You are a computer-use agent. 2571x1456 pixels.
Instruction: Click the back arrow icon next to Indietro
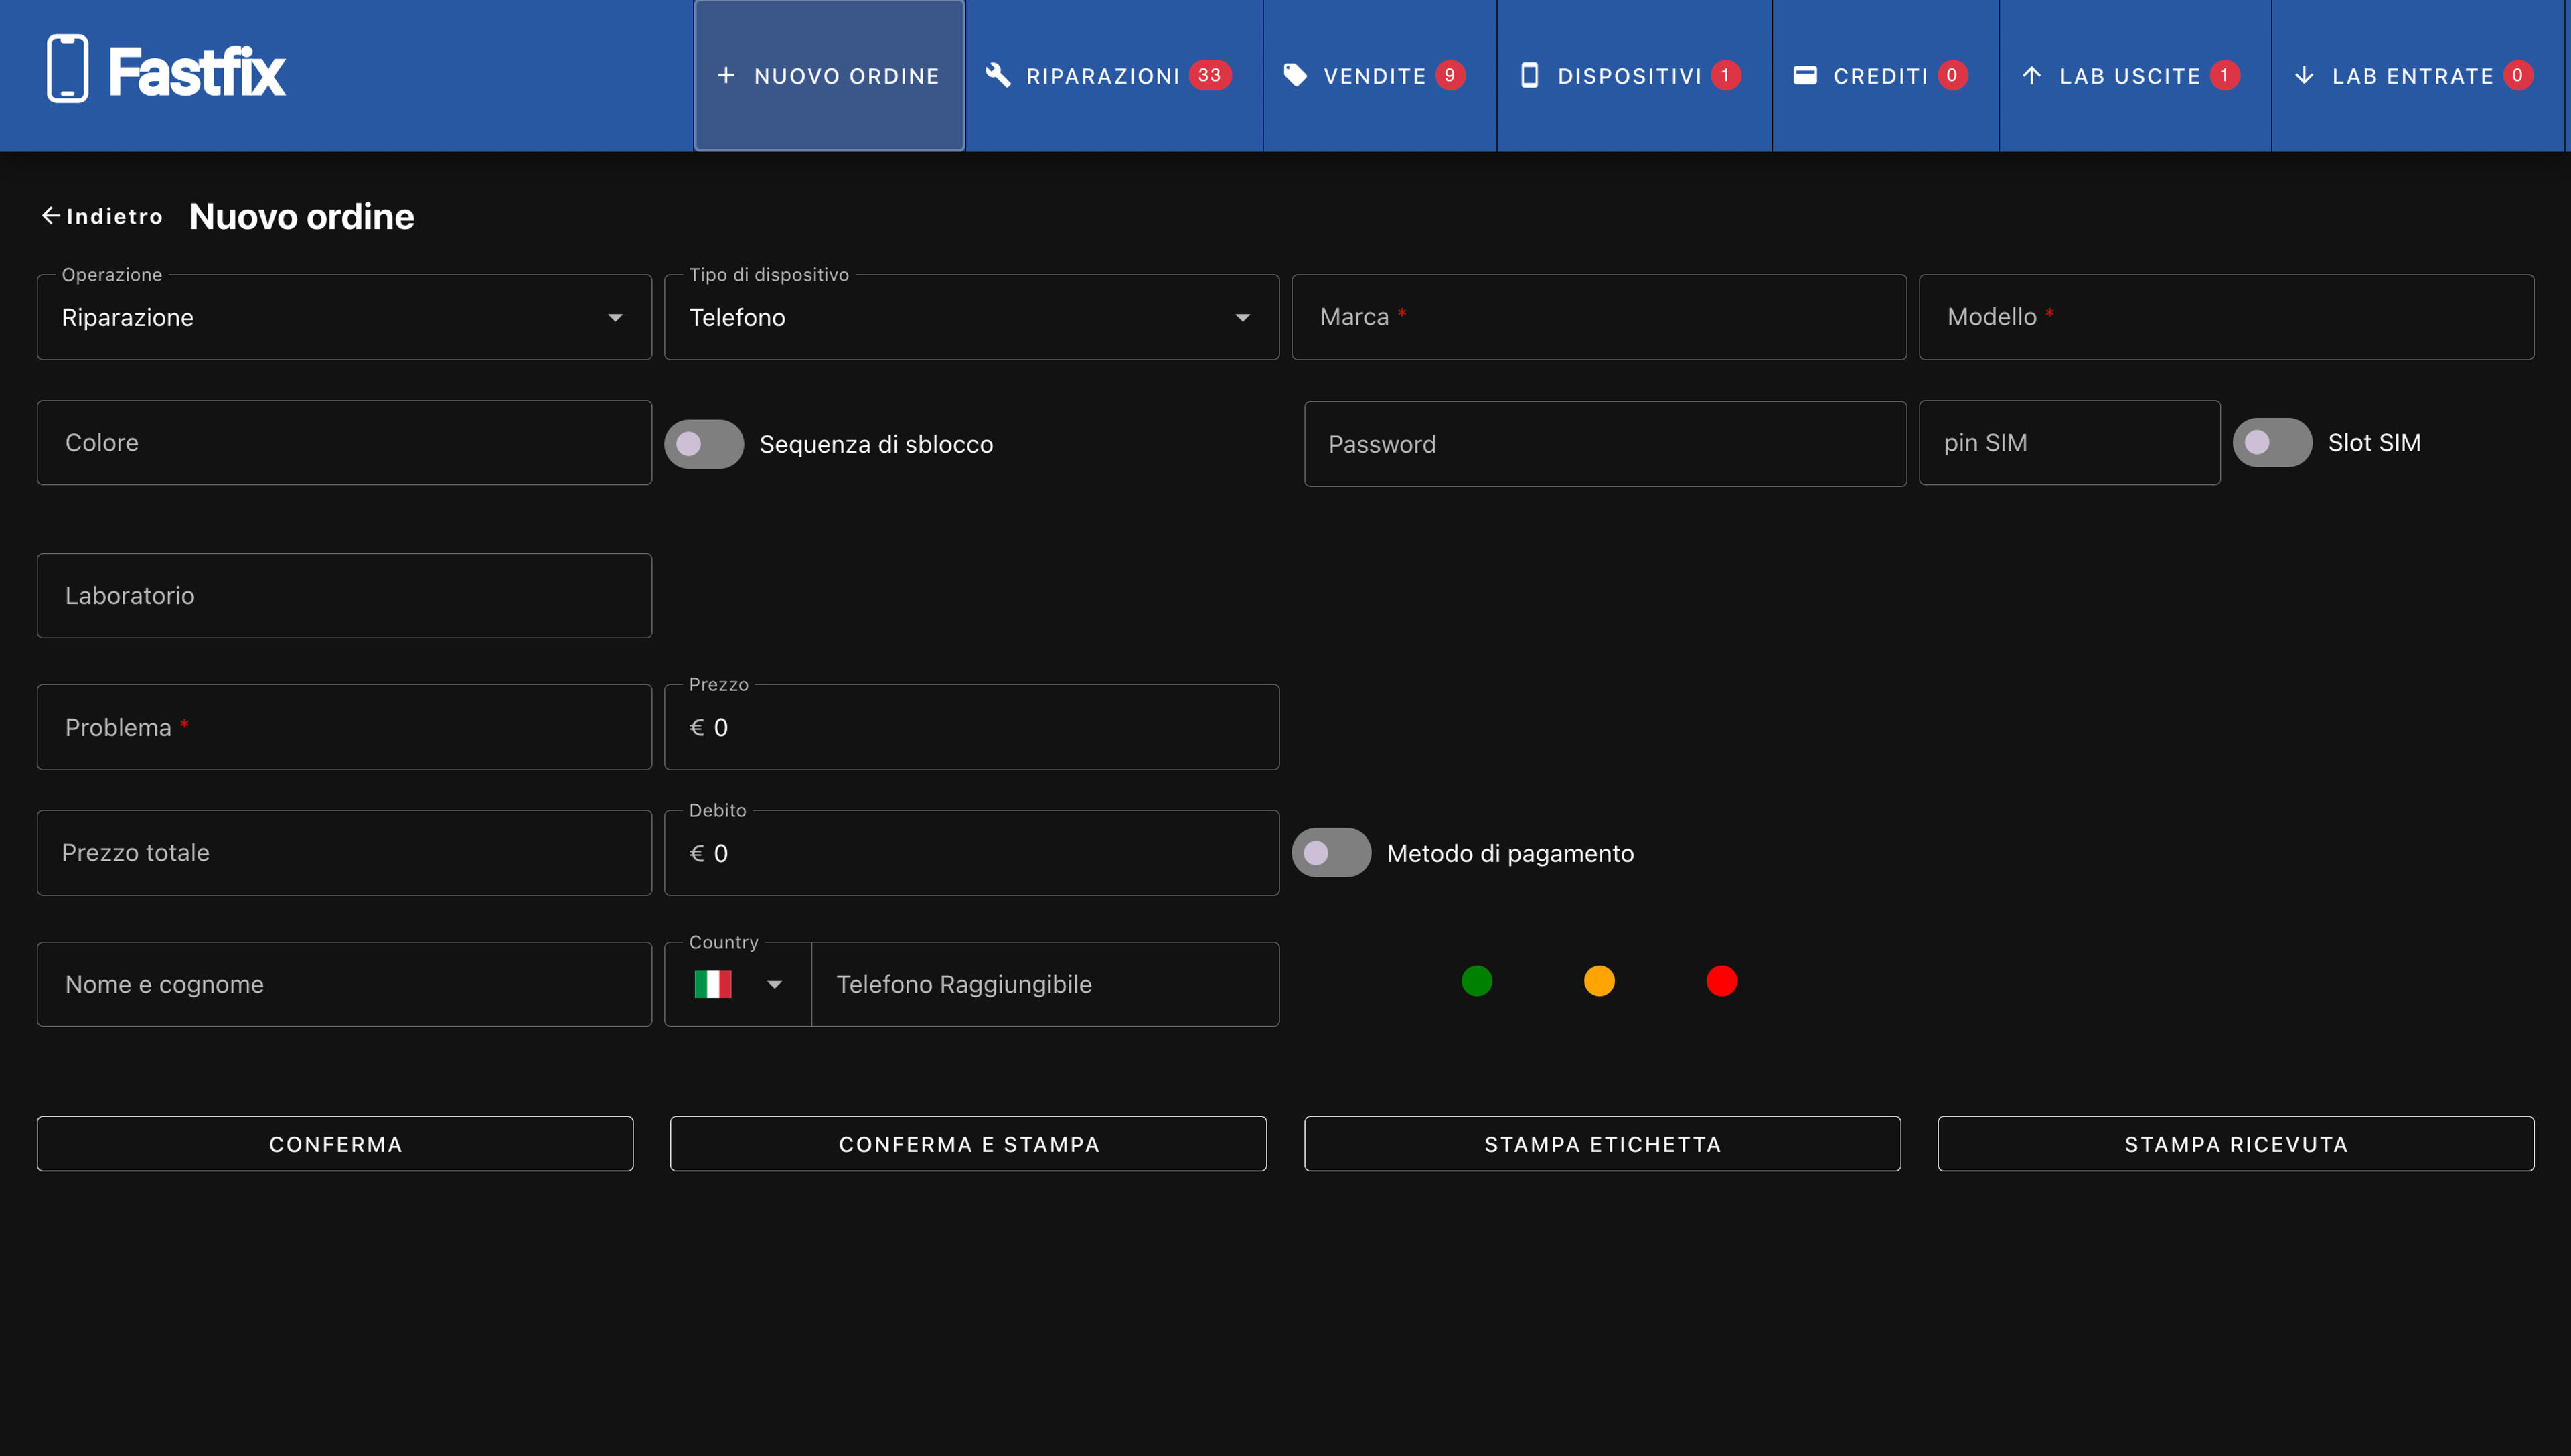(50, 216)
